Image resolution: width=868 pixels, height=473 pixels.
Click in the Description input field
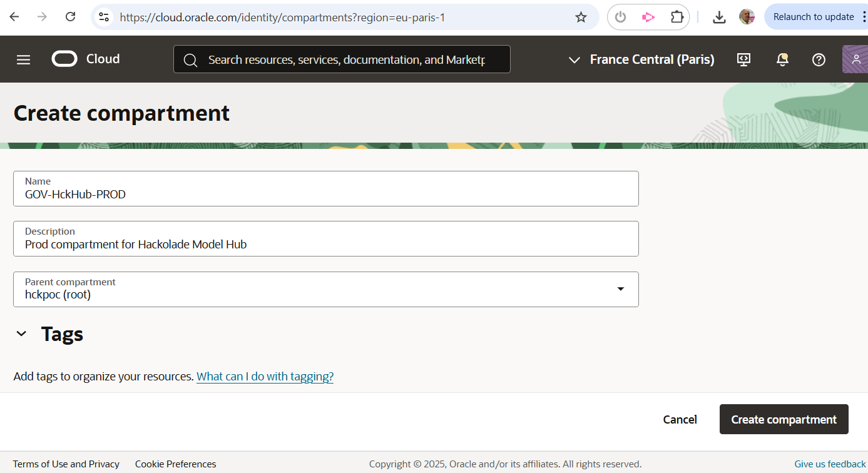[325, 244]
